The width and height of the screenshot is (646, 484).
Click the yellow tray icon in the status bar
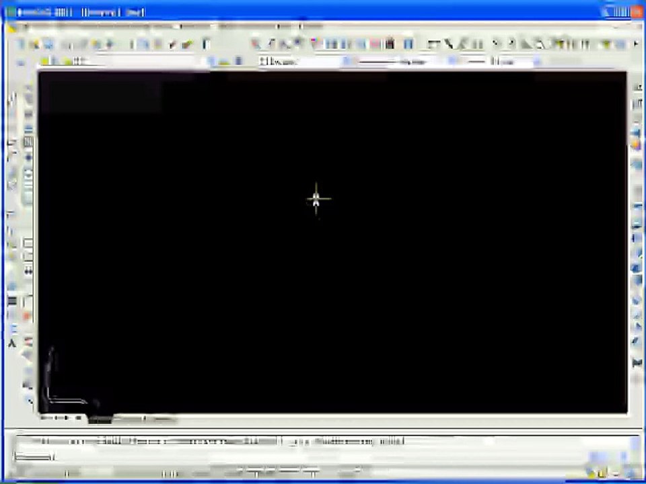[x=602, y=473]
